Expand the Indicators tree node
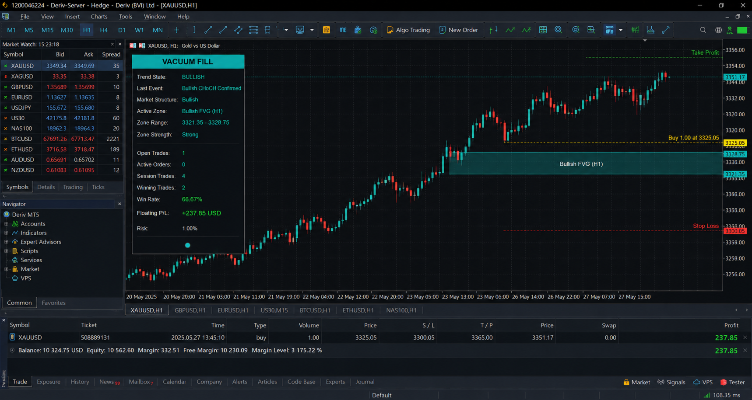 pyautogui.click(x=6, y=233)
